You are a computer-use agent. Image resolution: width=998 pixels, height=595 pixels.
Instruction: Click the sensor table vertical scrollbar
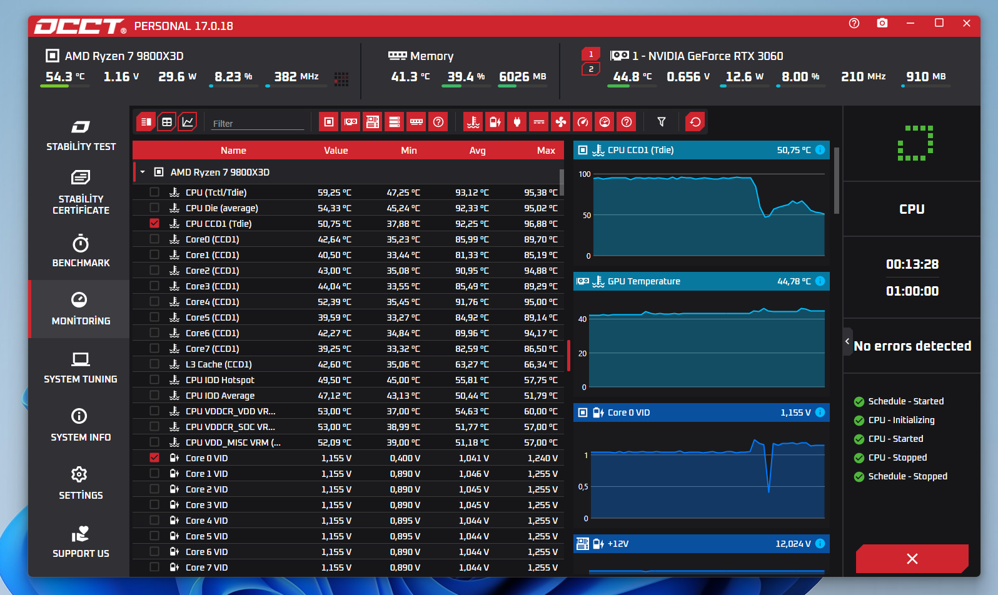[562, 181]
